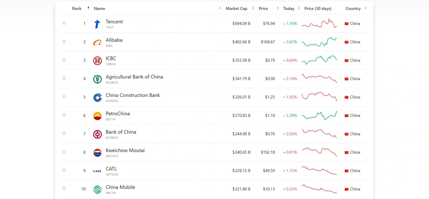Open the Alibaba company name link
Screen dimensions: 429x199
[x=114, y=40]
